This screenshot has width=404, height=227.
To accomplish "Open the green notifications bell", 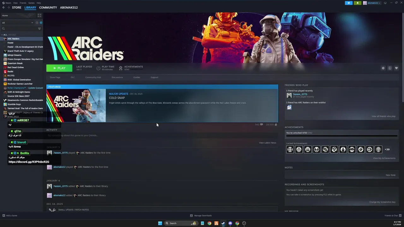I will point(357,3).
